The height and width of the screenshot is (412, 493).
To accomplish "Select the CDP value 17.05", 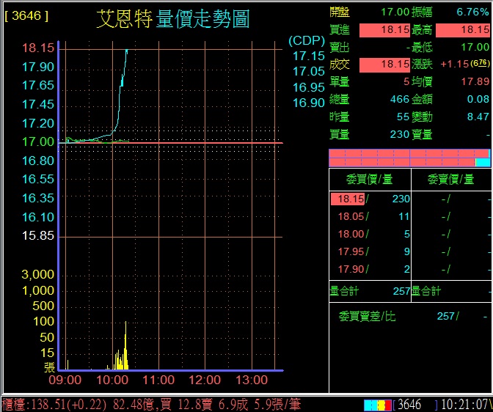I will click(308, 71).
